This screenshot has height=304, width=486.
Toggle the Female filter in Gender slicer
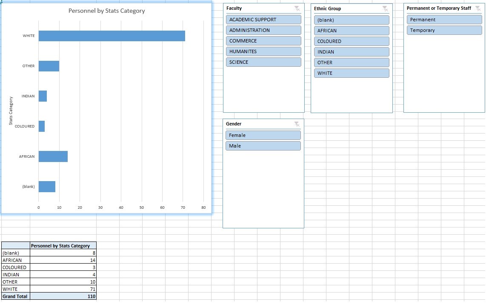click(263, 135)
